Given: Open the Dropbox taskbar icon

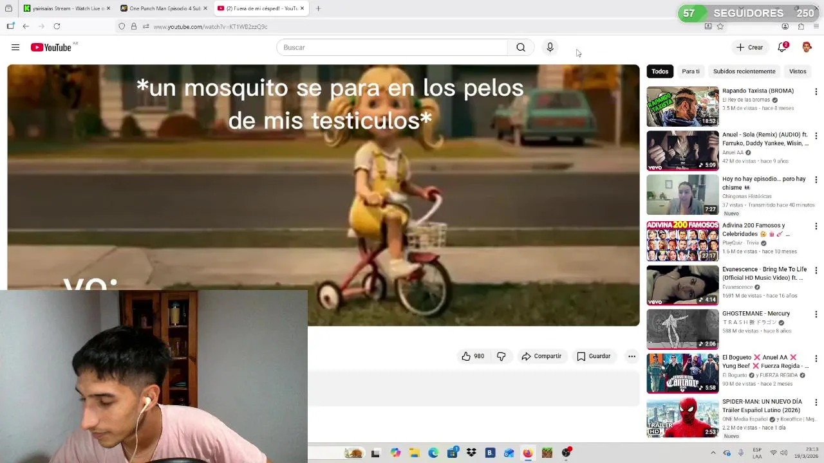Looking at the screenshot, I should click(471, 453).
